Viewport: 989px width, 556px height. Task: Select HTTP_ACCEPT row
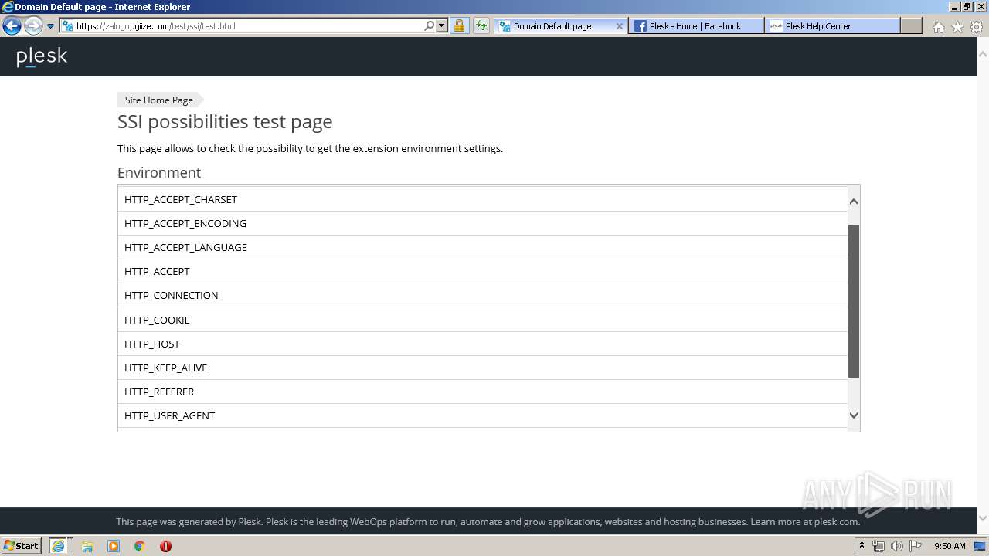click(x=483, y=271)
